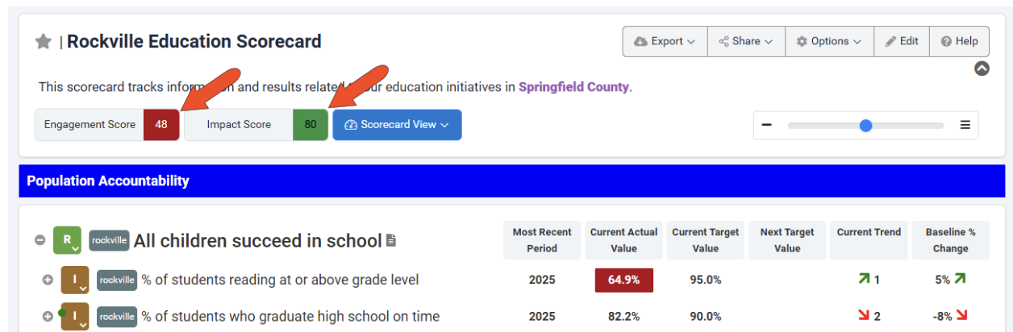The height and width of the screenshot is (332, 1013).
Task: Click the brown indicator badge for reading level
Action: [x=74, y=280]
